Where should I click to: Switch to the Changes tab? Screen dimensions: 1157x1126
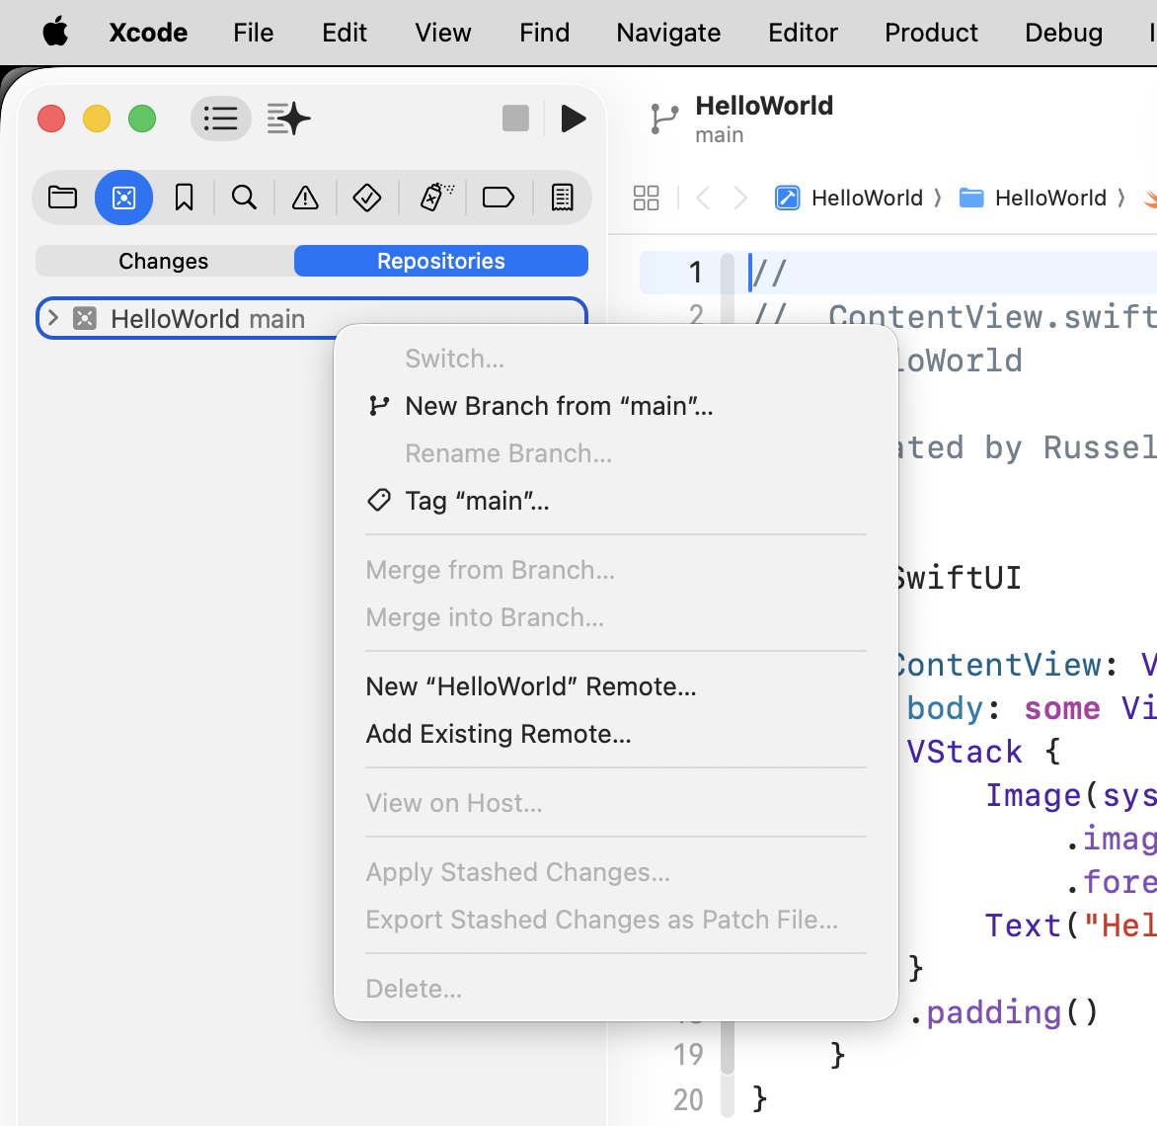[x=164, y=261]
